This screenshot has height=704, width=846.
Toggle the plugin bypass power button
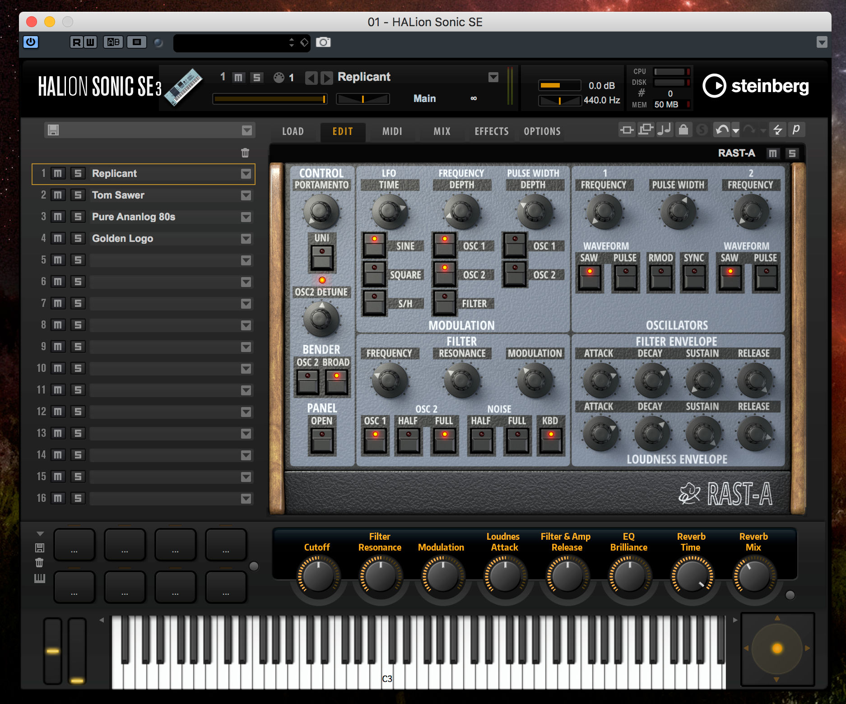31,42
